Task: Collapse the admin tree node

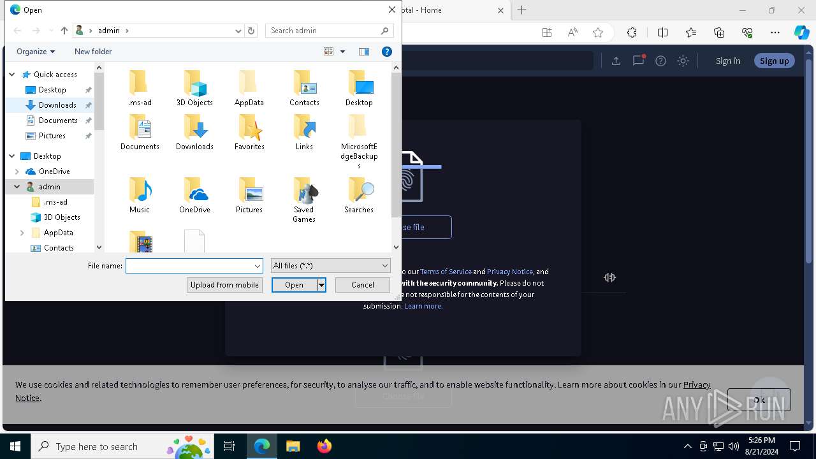Action: (17, 187)
